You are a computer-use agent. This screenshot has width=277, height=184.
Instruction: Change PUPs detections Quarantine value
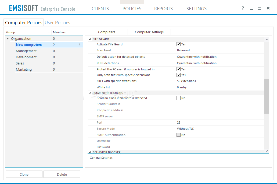coord(197,63)
